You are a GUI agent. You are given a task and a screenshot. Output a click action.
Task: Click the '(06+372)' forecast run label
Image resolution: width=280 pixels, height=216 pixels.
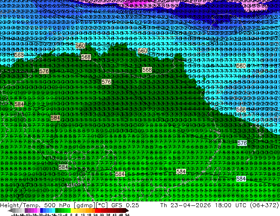point(264,205)
